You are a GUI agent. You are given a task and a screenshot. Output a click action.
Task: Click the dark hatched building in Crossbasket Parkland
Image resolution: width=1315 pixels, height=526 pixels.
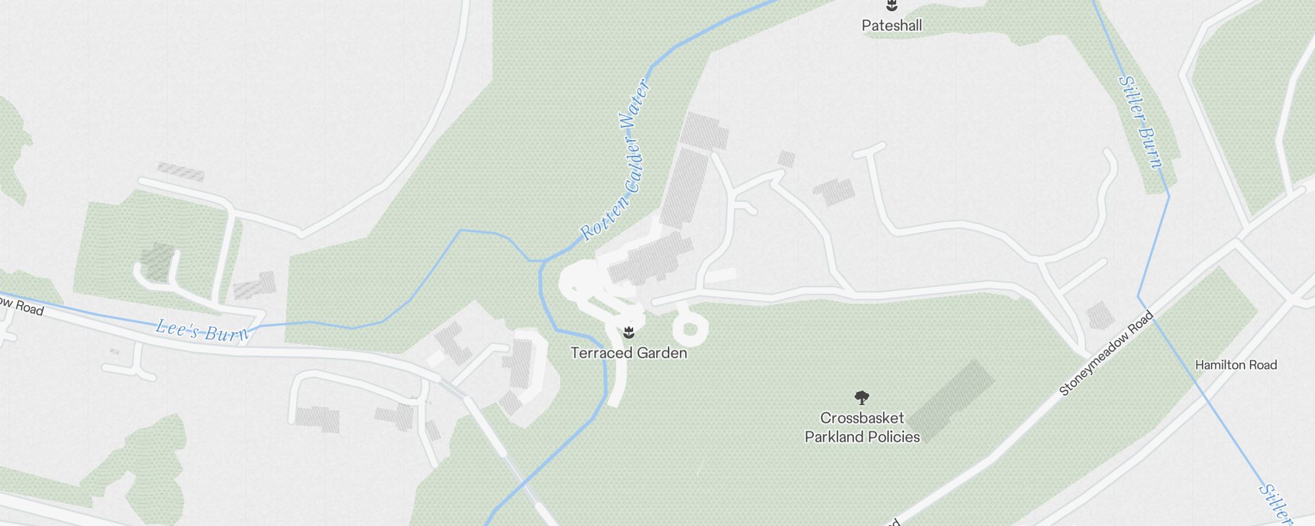click(x=952, y=400)
